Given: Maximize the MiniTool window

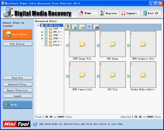Looking at the screenshot, I should (156, 3).
